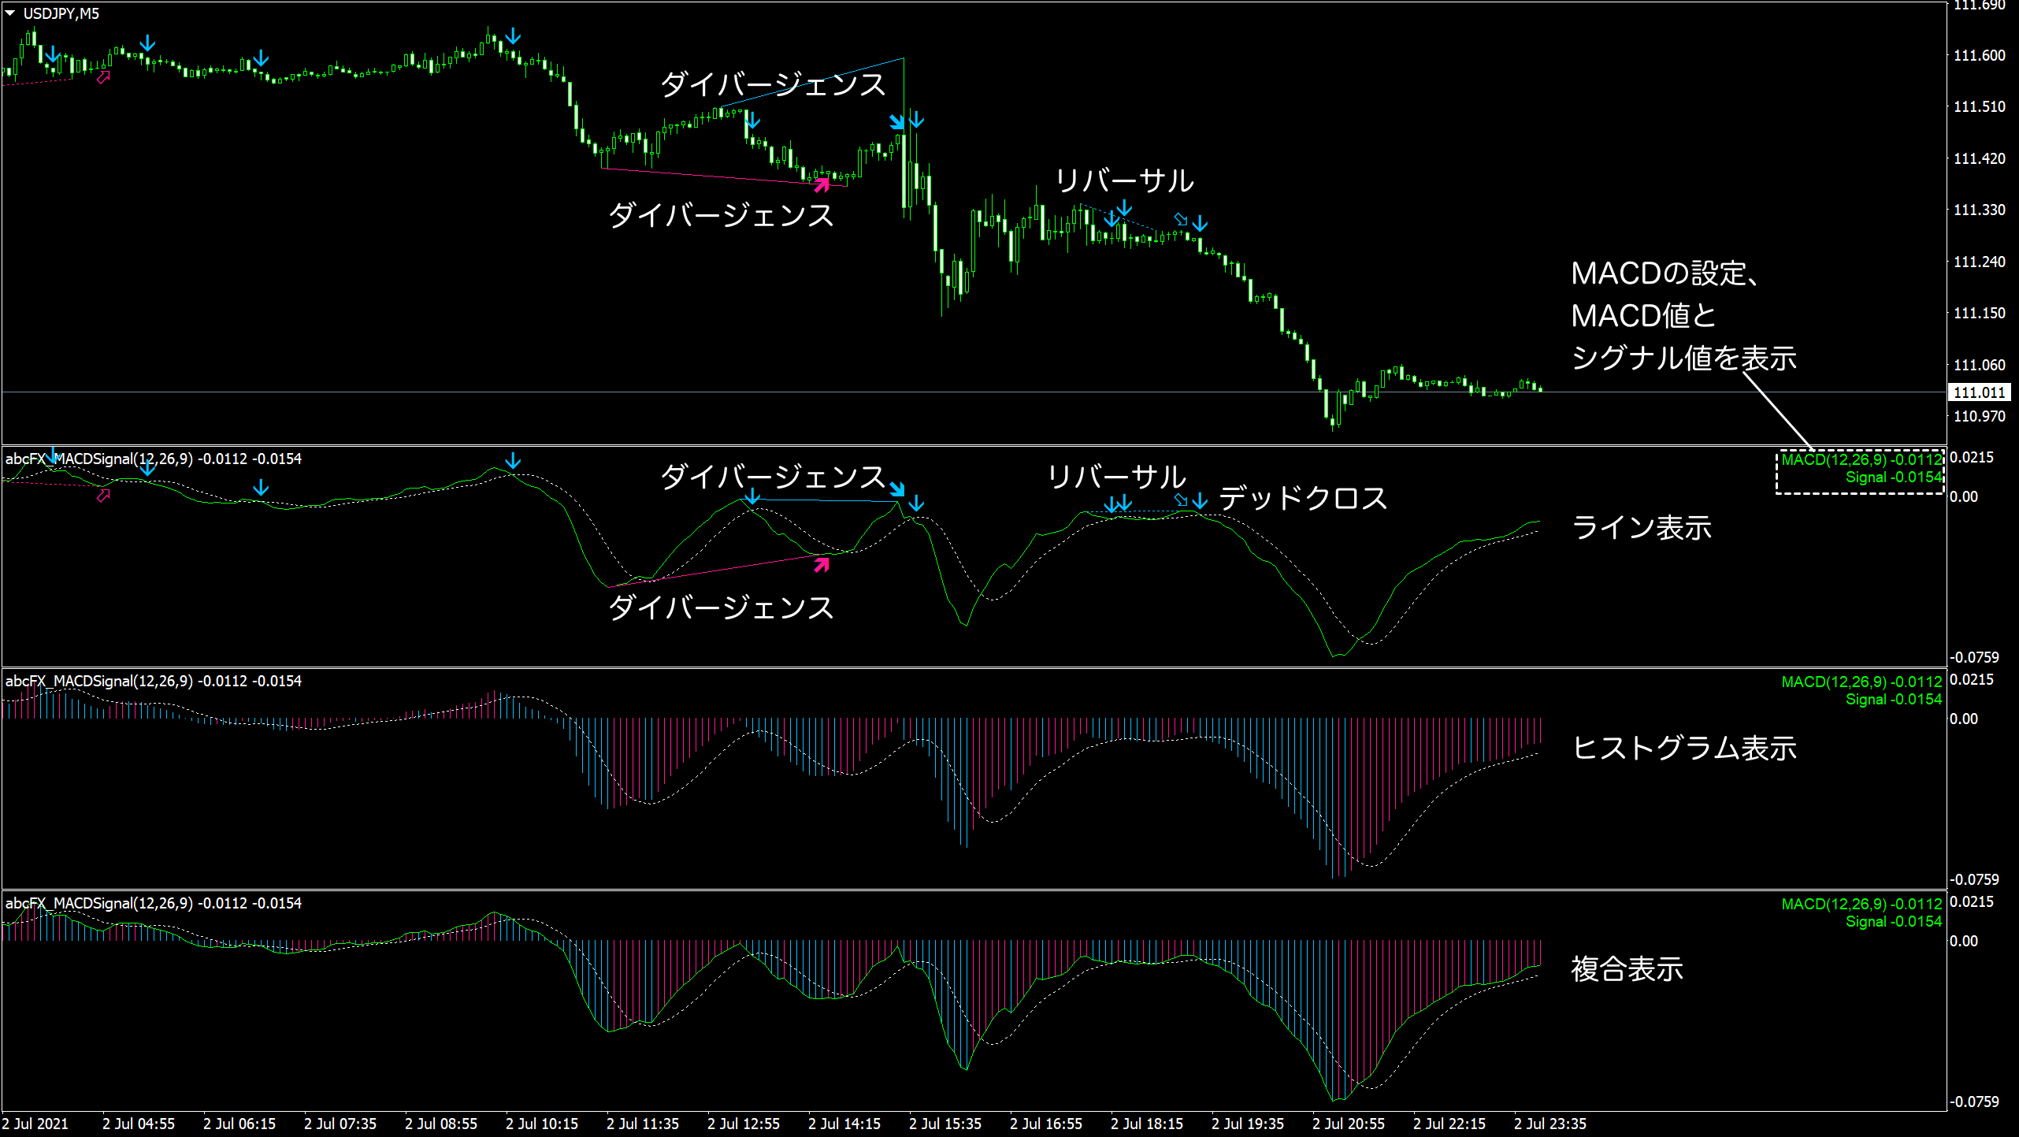
Task: Select the デッドクロス text label
Action: [x=1303, y=498]
